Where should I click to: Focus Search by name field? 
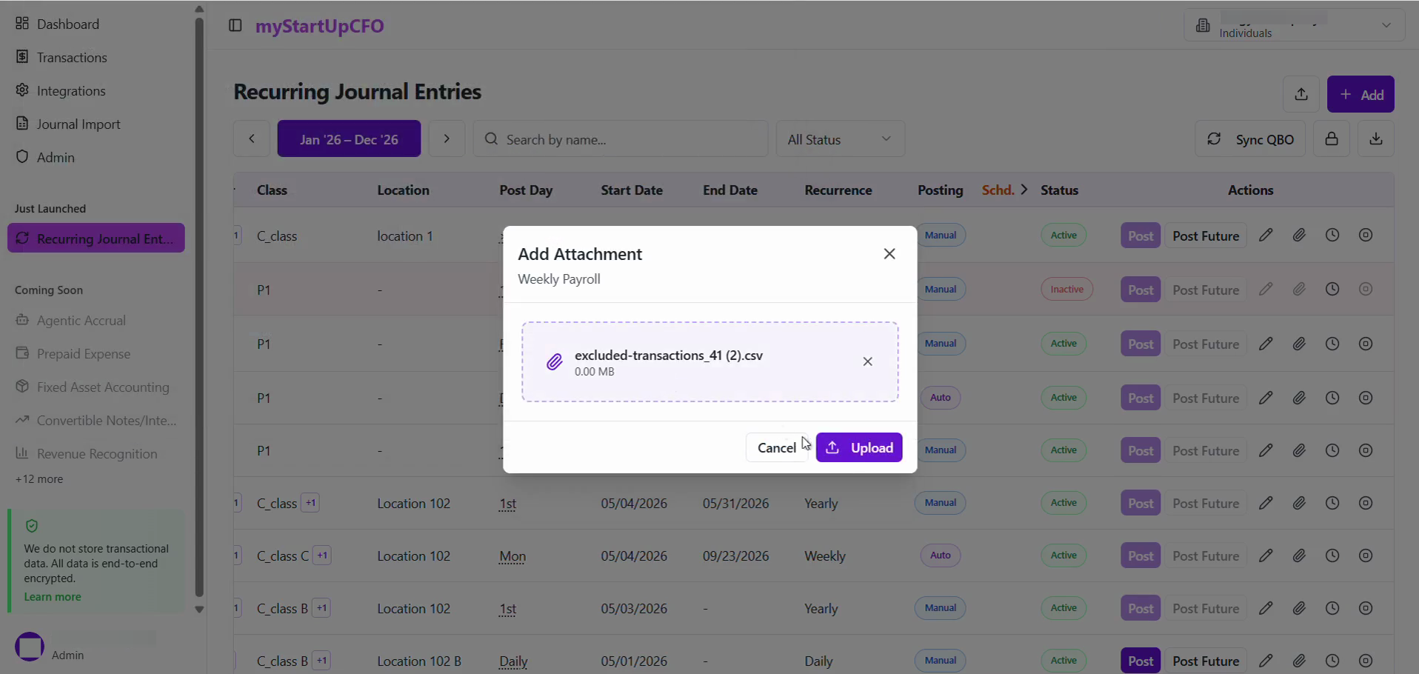[621, 139]
